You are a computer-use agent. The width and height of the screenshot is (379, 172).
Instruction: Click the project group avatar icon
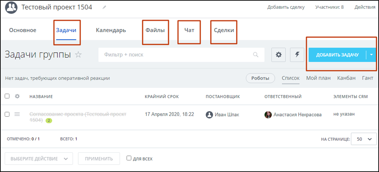(x=11, y=7)
